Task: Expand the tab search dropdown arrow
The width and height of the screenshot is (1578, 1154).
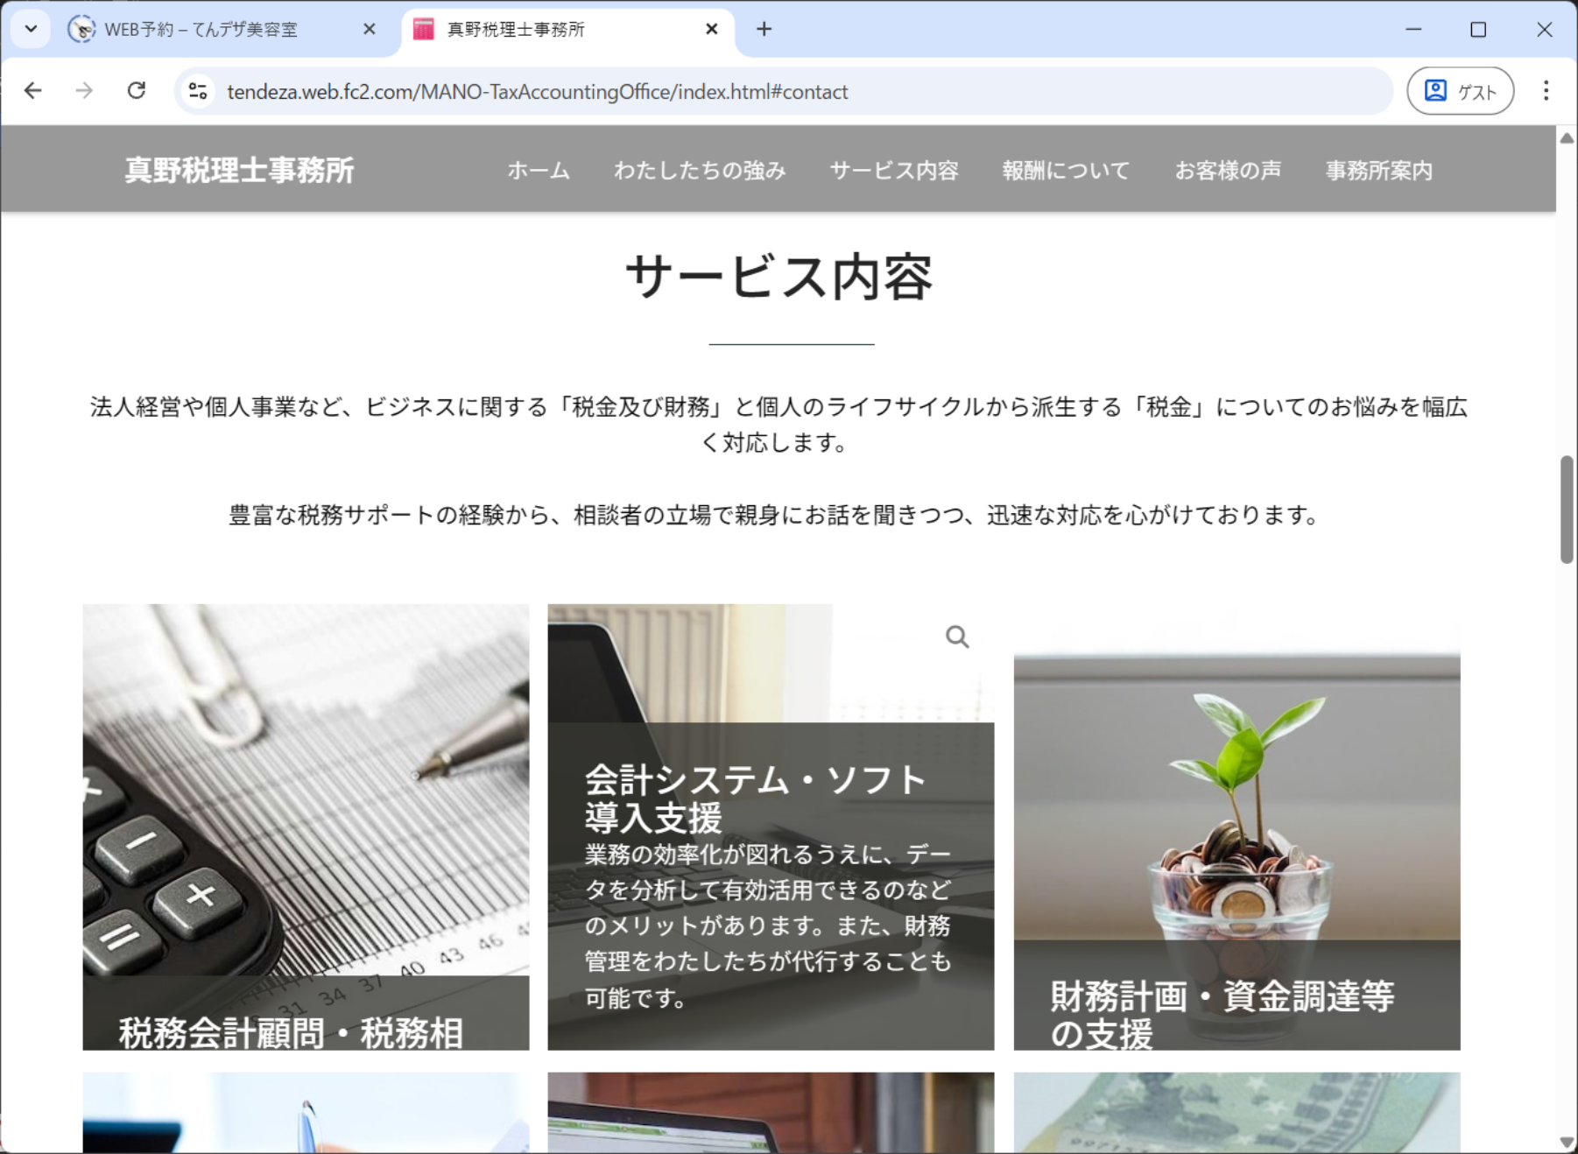Action: [31, 29]
